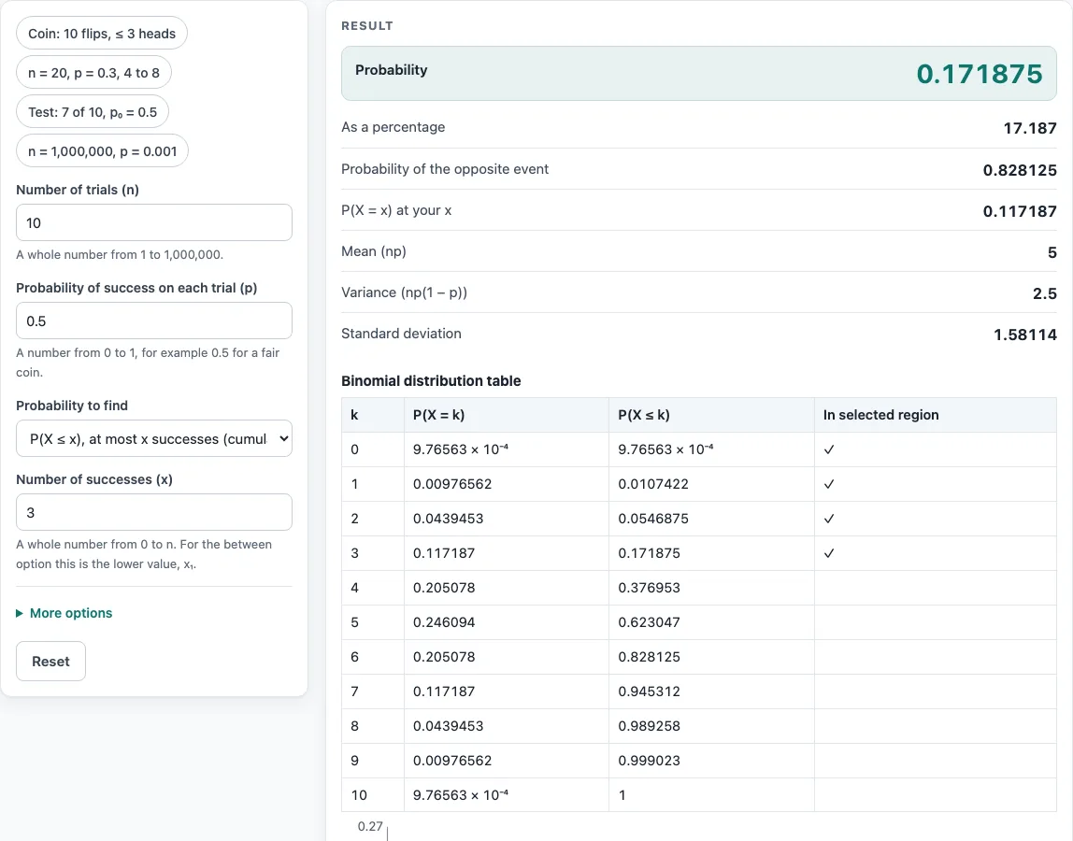Choose the 'n = 20, p = 0.3, 4 to 8' preset

click(93, 73)
